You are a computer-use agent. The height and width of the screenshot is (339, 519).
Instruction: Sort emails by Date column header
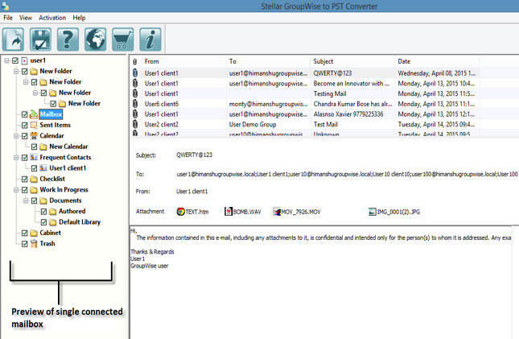point(437,62)
